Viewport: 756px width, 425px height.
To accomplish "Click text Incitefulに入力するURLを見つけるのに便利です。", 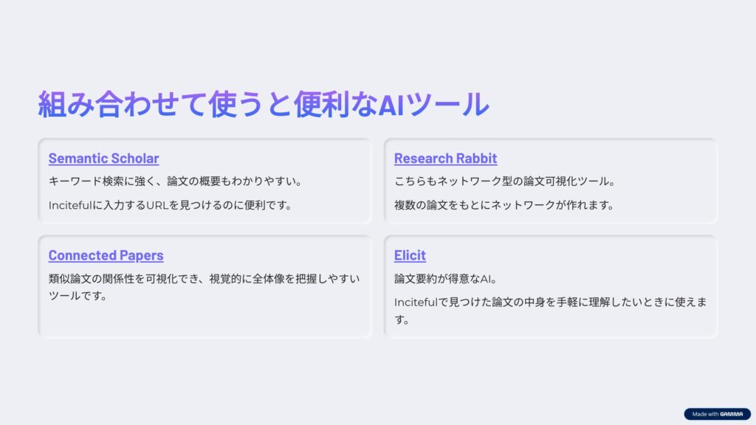I will click(x=171, y=205).
